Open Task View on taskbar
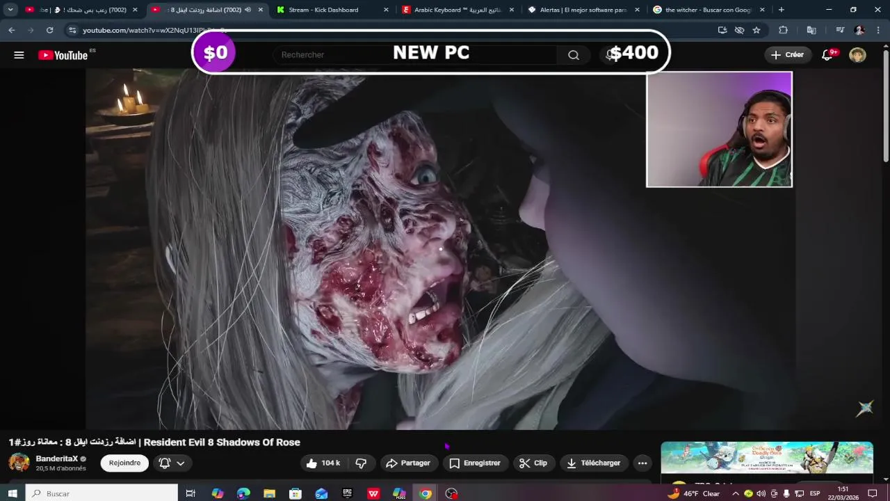This screenshot has height=501, width=890. (191, 493)
